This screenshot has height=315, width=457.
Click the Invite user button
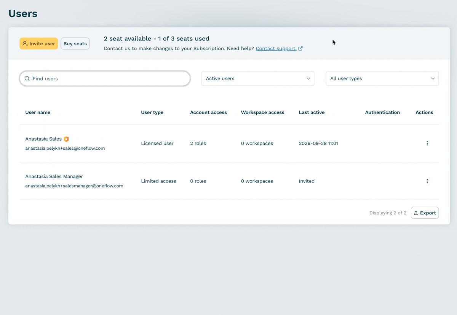coord(39,44)
